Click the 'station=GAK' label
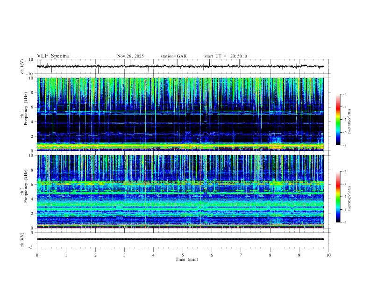 173,56
